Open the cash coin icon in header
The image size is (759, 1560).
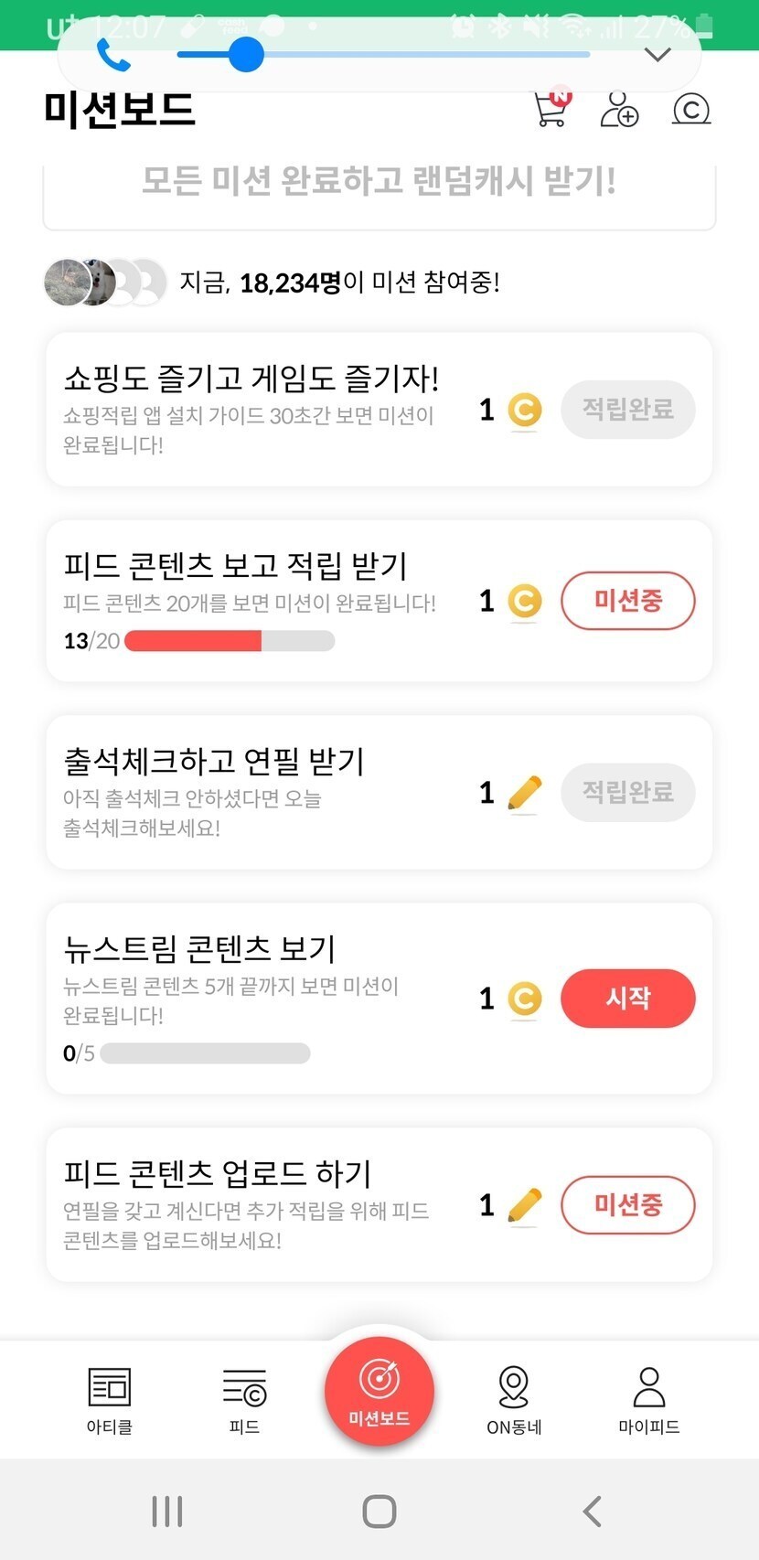[x=691, y=110]
